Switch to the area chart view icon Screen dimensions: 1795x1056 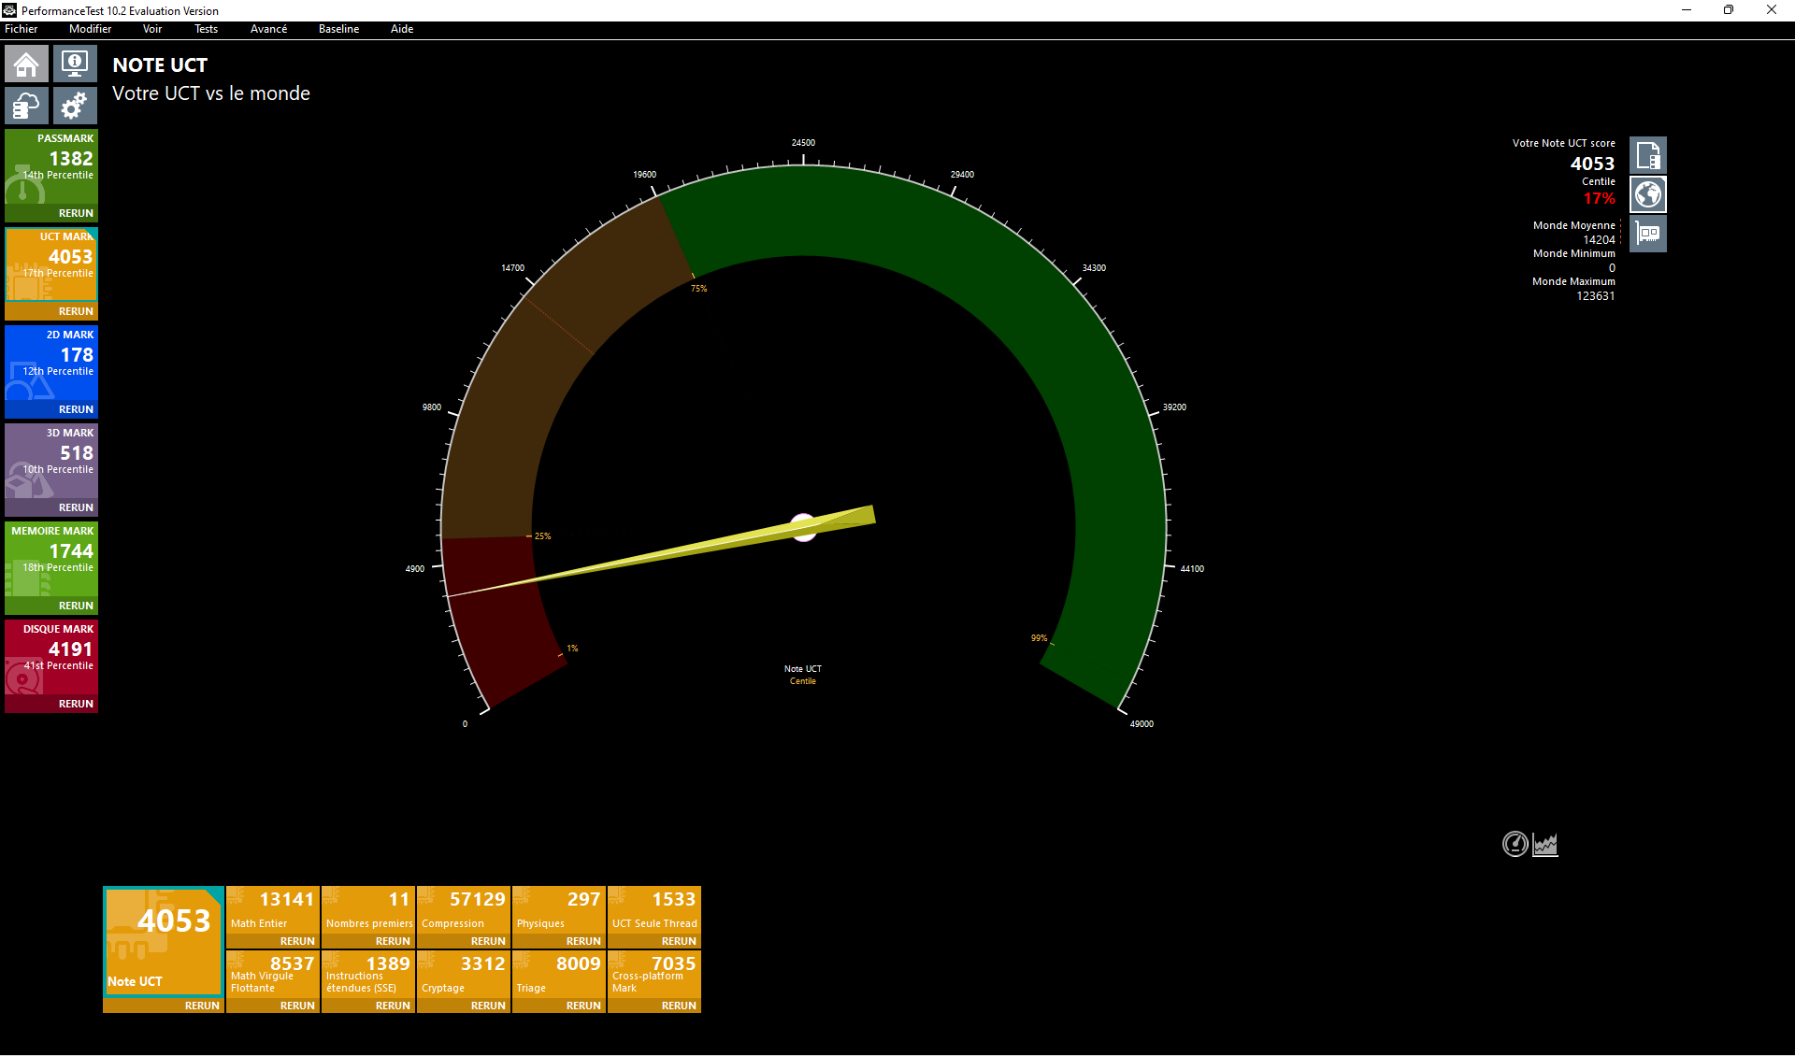1545,844
